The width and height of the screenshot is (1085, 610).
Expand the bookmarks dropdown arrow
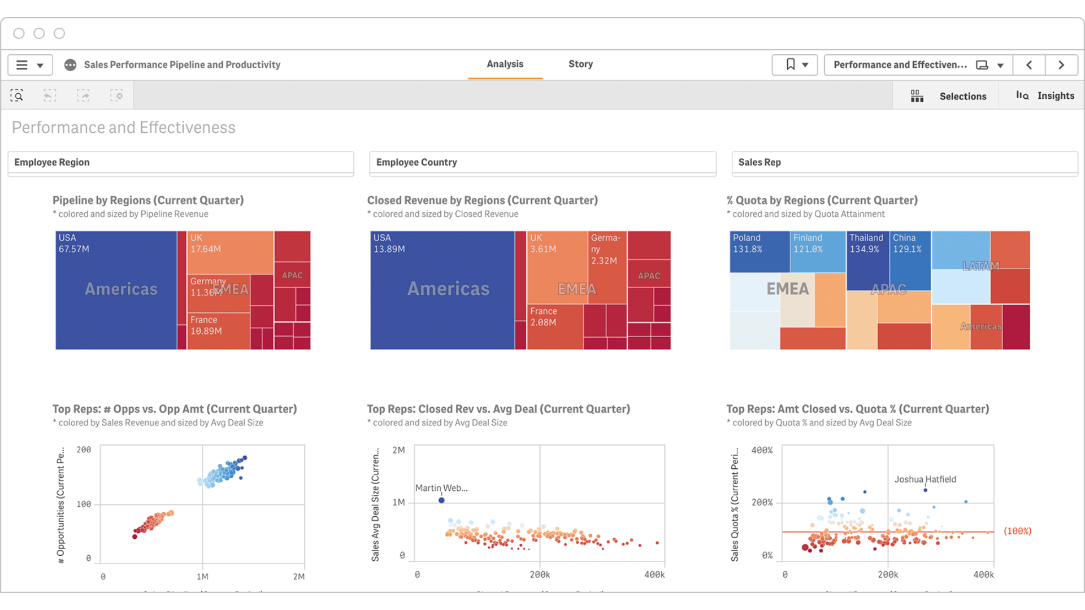pos(805,65)
